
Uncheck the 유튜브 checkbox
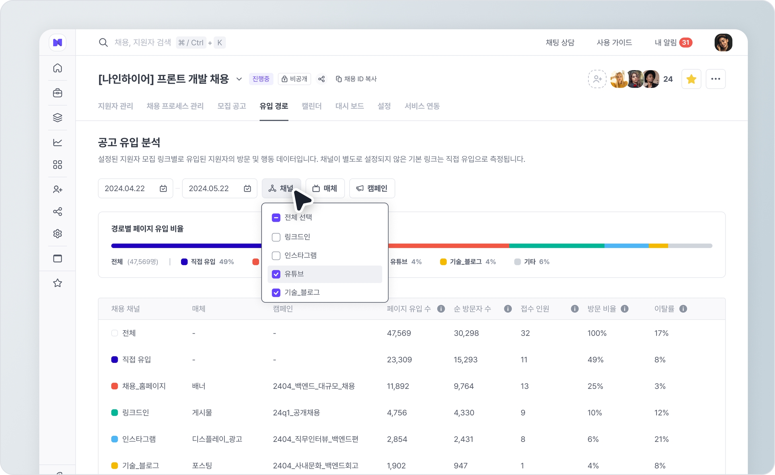tap(276, 274)
